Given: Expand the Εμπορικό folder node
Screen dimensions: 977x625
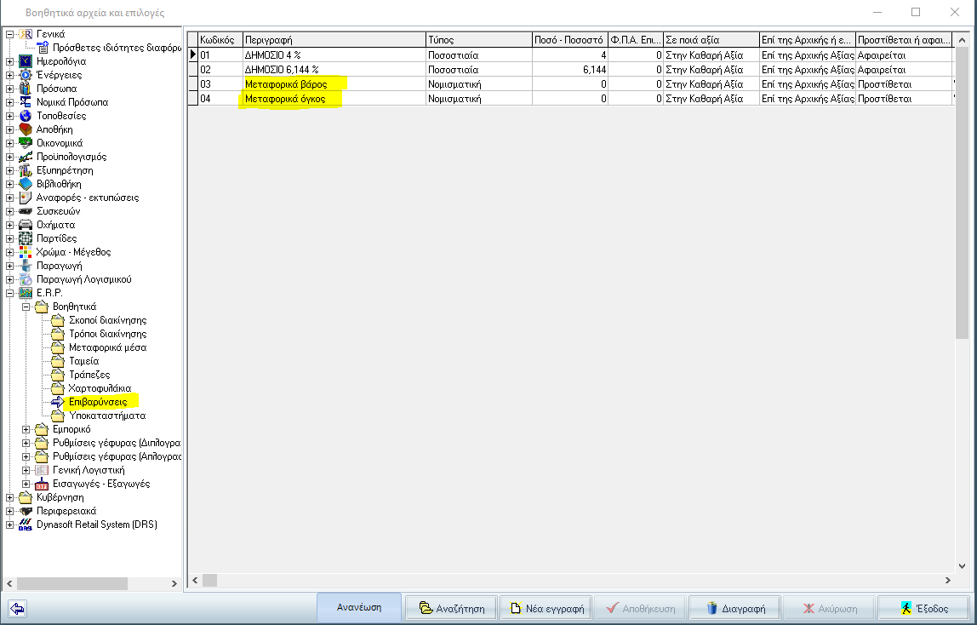Looking at the screenshot, I should tap(26, 429).
